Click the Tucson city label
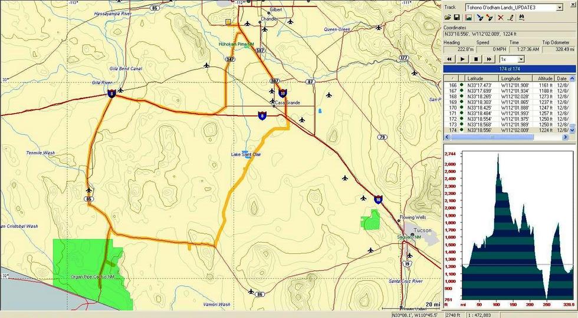 [x=422, y=230]
